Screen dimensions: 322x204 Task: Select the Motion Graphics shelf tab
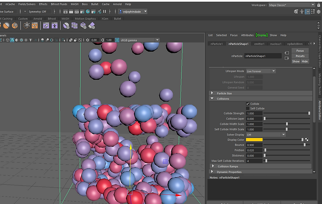pos(85,19)
